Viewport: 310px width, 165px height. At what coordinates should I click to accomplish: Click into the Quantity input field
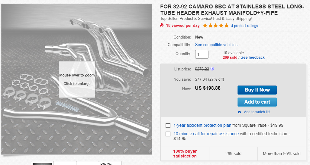[202, 54]
